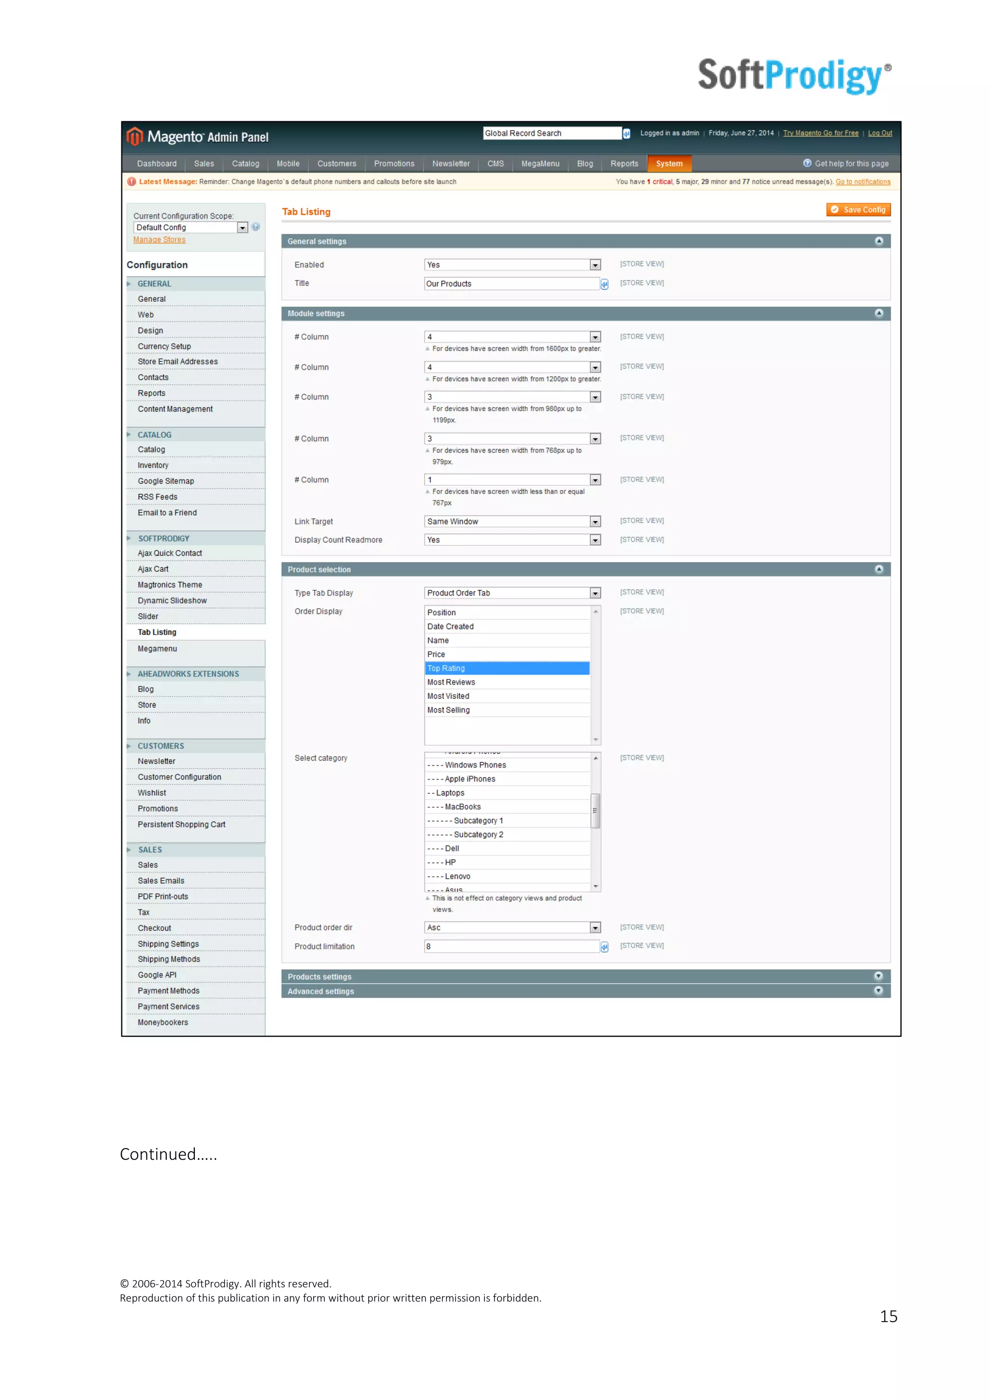This screenshot has height=1400, width=990.
Task: Expand the Products settings section
Action: tap(878, 976)
